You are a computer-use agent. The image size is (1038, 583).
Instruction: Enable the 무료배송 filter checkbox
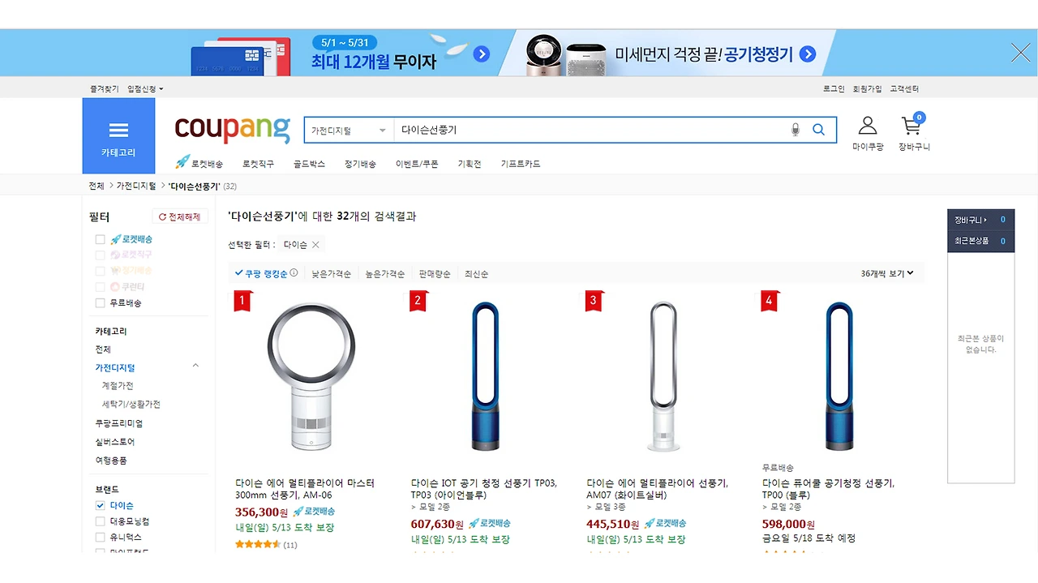(x=101, y=302)
